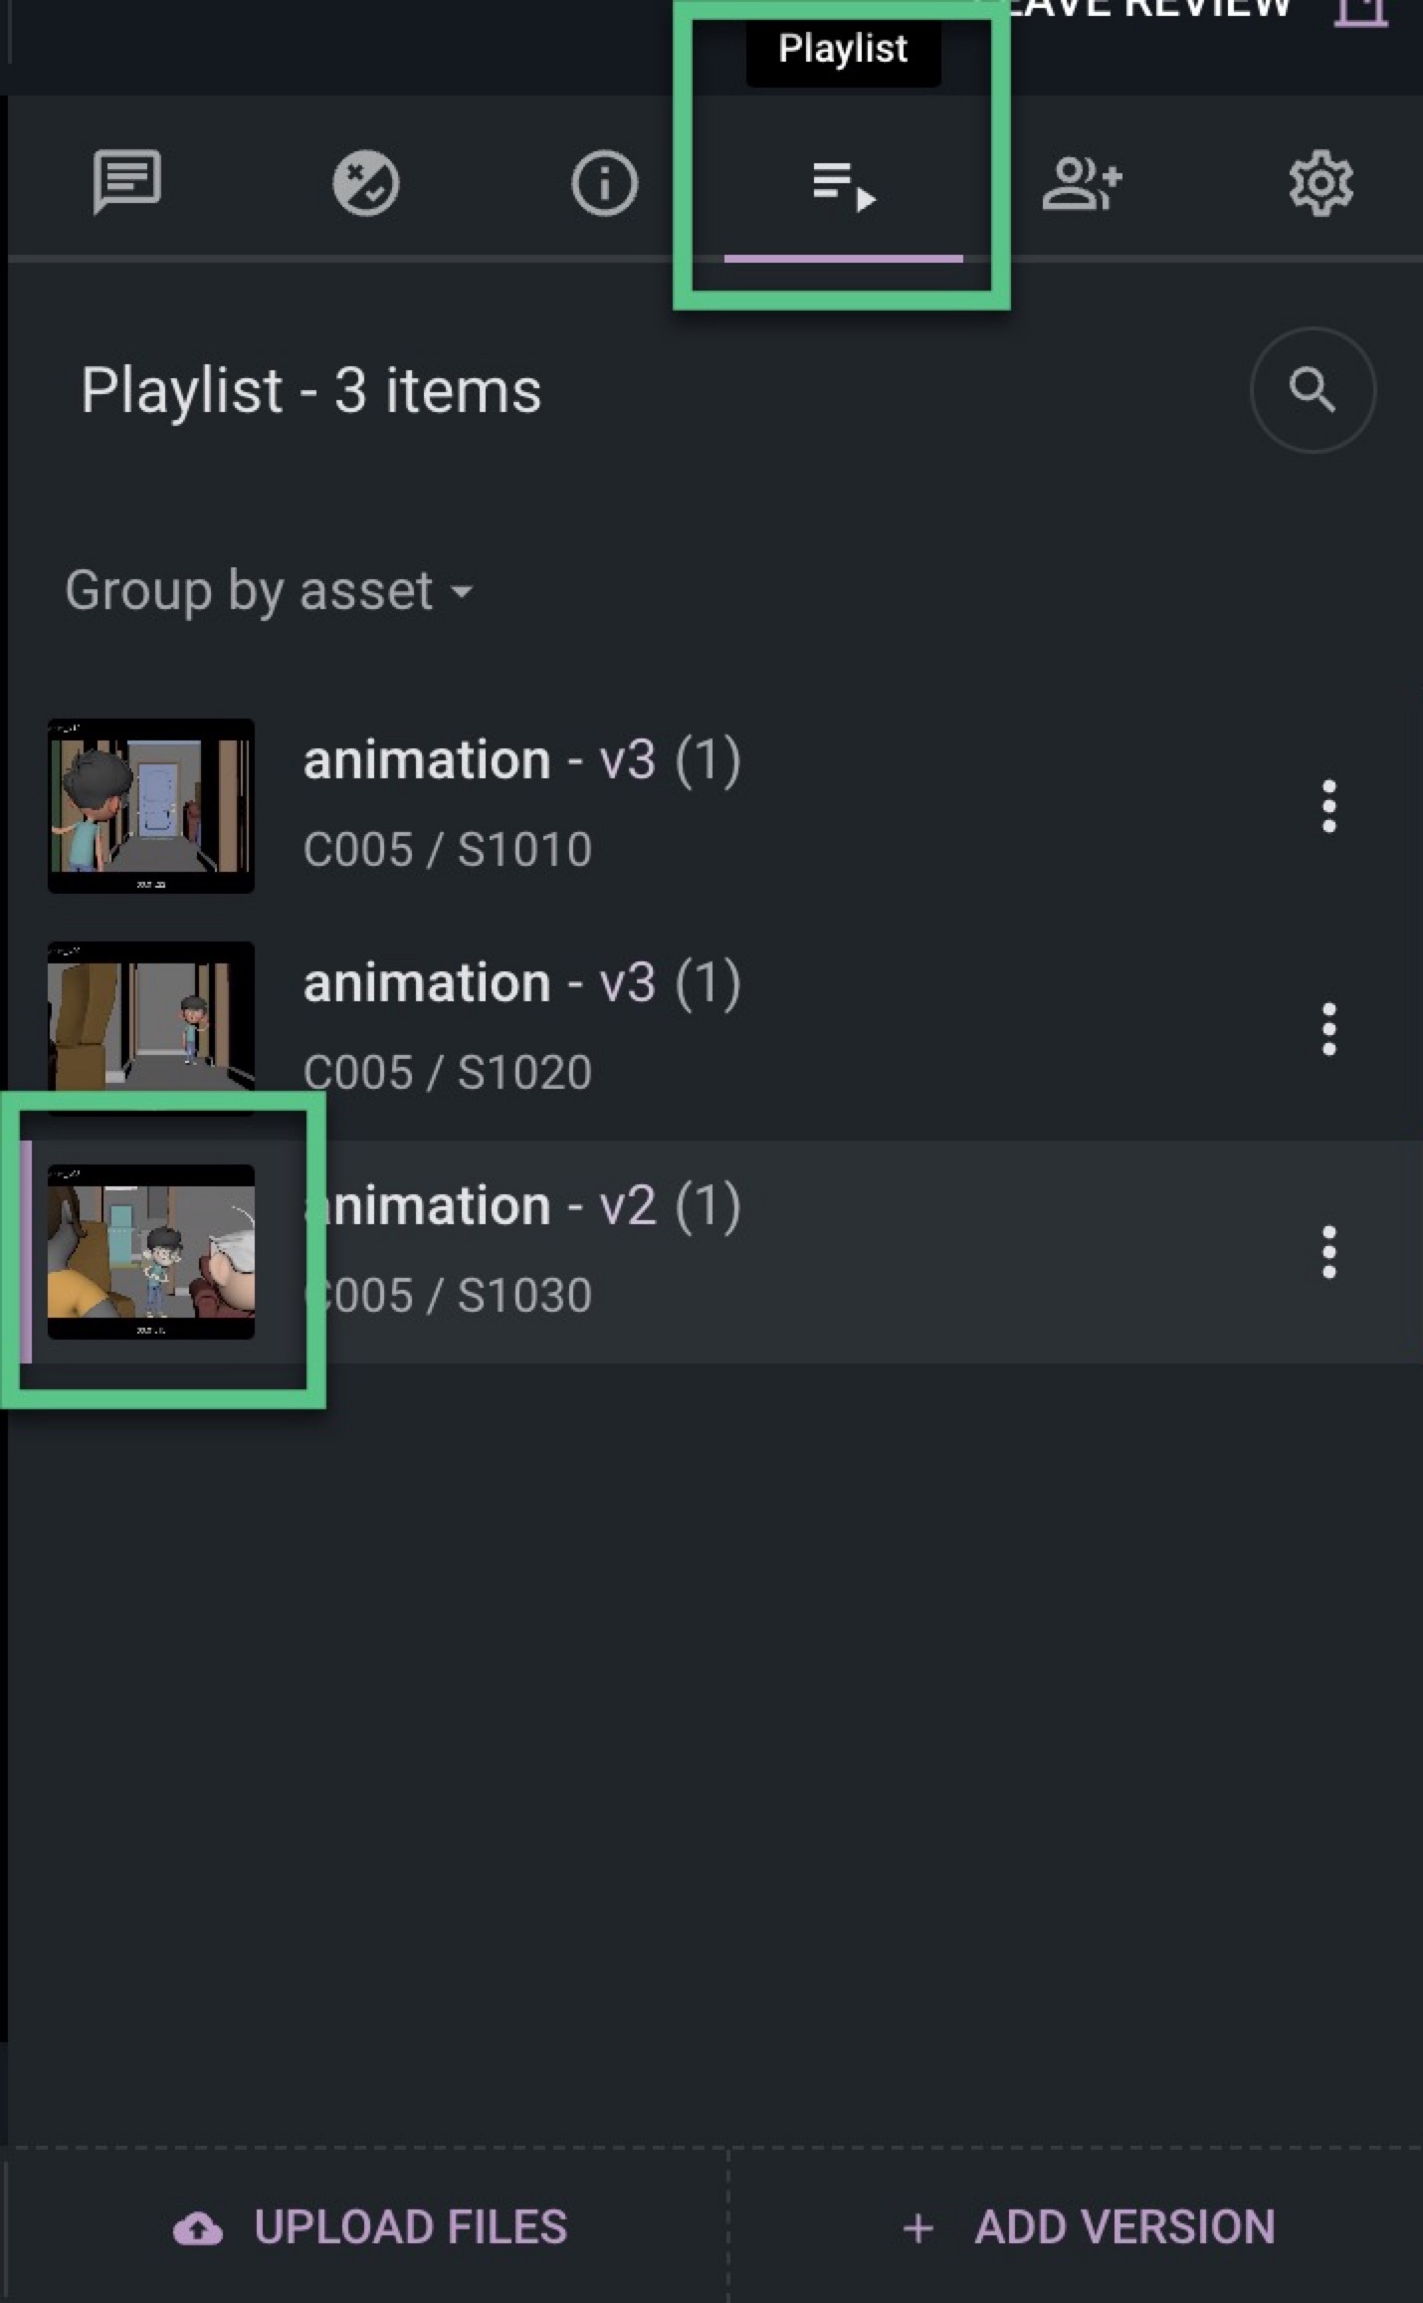Select the Playlist tab icon
The image size is (1423, 2303).
click(x=844, y=186)
